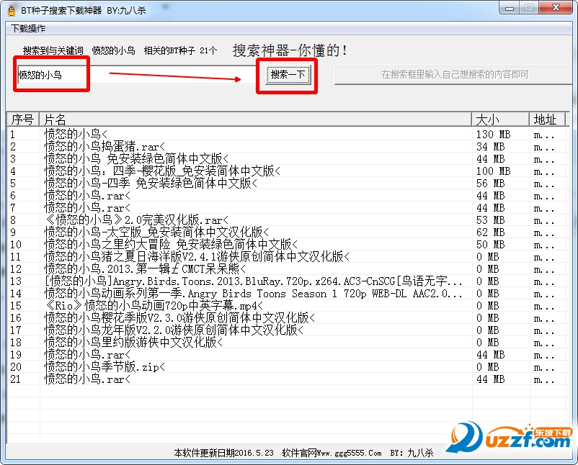Select row Angry.Birds.Toons.2013.BluRay.720p
This screenshot has width=578, height=465.
pos(286,281)
